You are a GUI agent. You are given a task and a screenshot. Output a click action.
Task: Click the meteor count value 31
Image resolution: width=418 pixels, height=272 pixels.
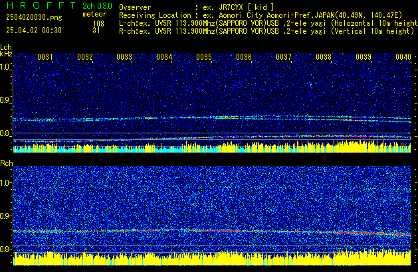(x=96, y=31)
